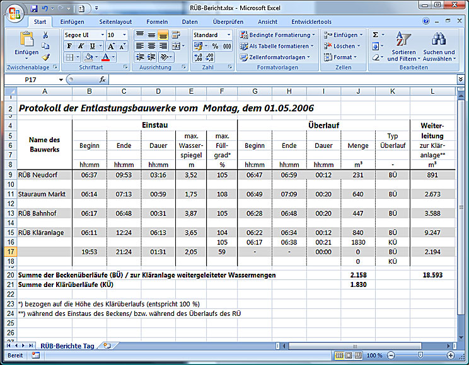This screenshot has height=365, width=469.
Task: Toggle right text alignment
Action: pos(163,46)
